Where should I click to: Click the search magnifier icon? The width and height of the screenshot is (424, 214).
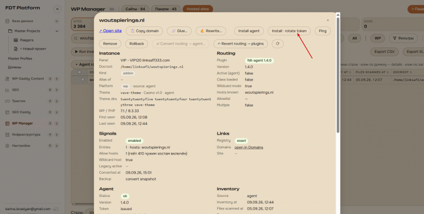76,39
